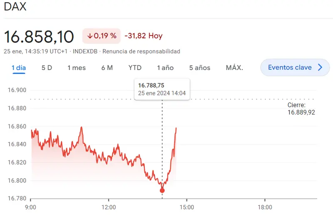The height and width of the screenshot is (217, 333).
Task: Select the YTD tab
Action: coord(135,67)
